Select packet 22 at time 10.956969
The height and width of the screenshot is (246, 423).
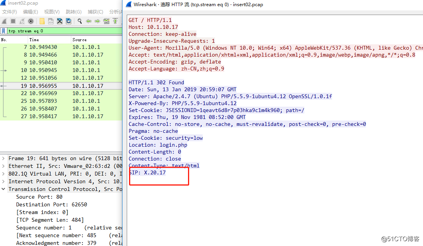point(61,93)
